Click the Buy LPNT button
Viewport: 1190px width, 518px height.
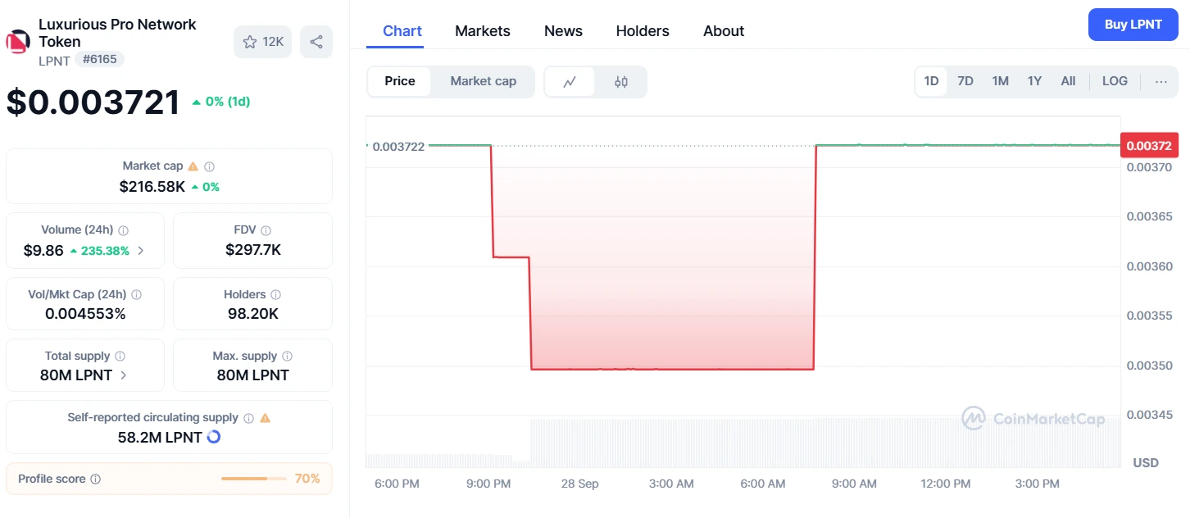point(1133,25)
